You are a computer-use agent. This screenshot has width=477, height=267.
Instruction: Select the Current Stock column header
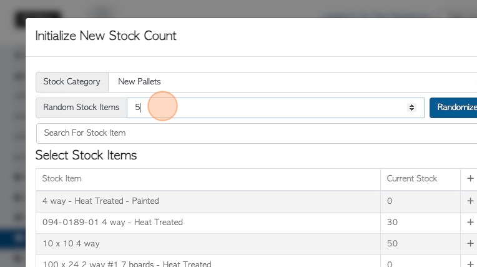tap(412, 179)
